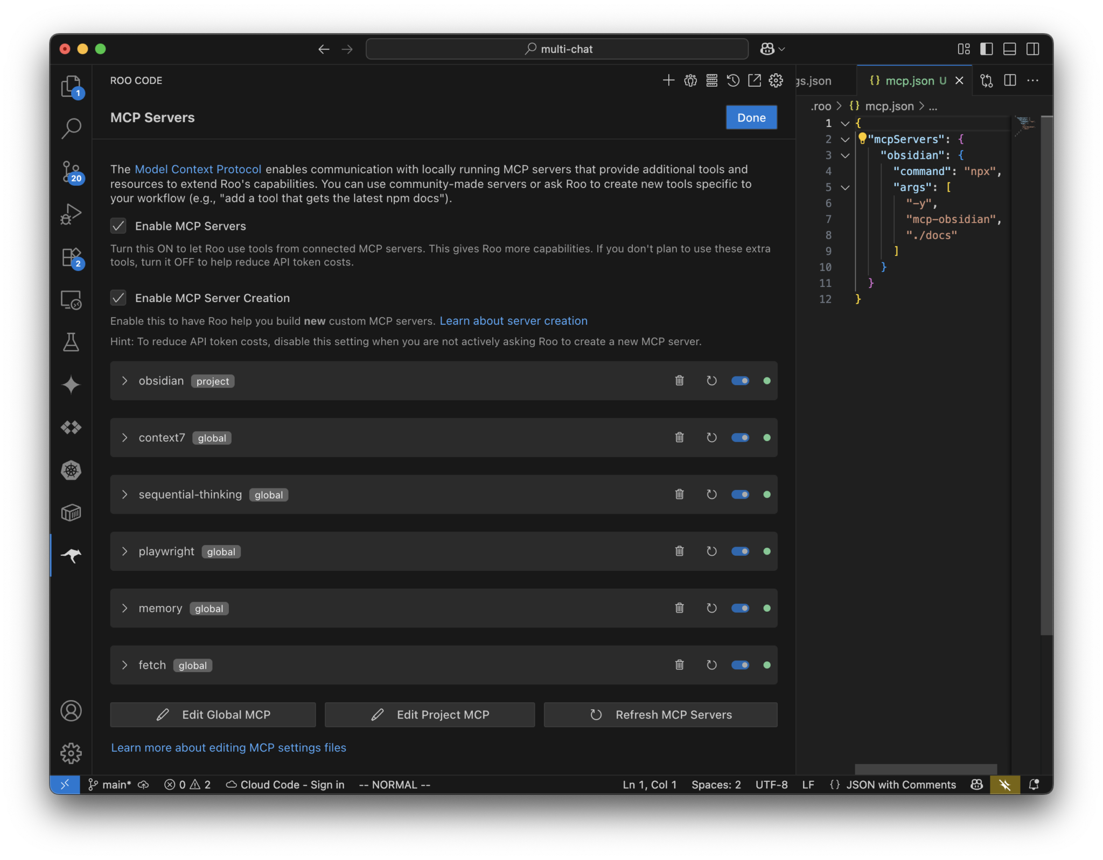
Task: Expand the obsidian server entry
Action: point(125,381)
